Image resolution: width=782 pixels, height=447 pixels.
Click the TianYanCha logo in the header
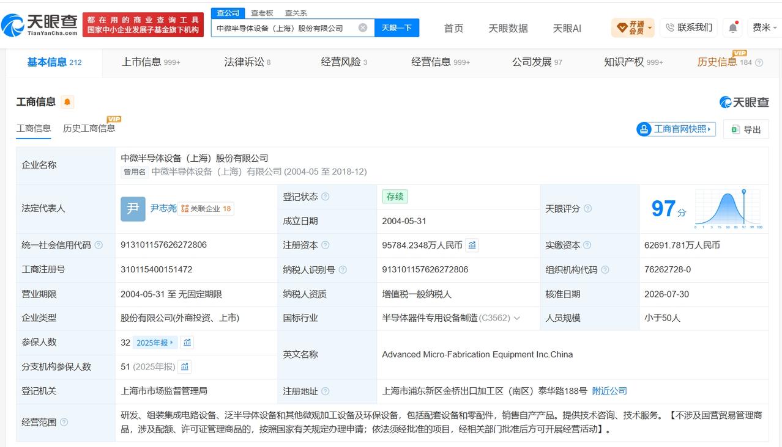pyautogui.click(x=40, y=25)
